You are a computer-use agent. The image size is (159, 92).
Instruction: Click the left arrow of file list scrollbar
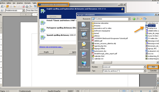(93, 62)
